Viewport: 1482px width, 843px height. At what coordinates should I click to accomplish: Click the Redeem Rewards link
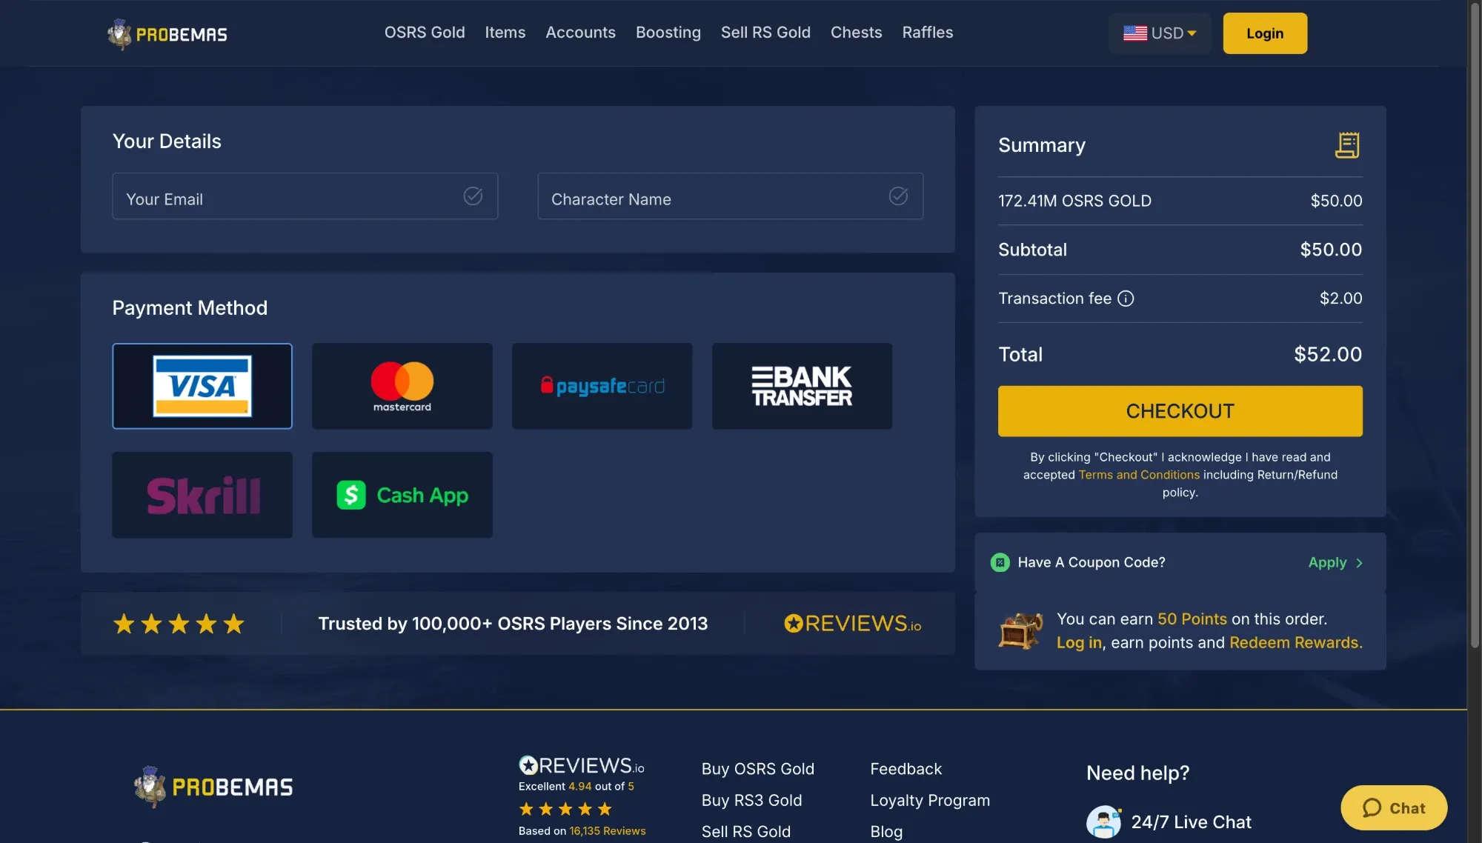(1295, 643)
